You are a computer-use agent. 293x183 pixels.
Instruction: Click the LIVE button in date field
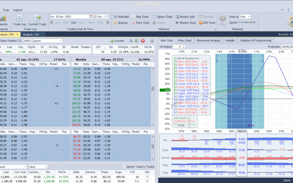point(105,17)
